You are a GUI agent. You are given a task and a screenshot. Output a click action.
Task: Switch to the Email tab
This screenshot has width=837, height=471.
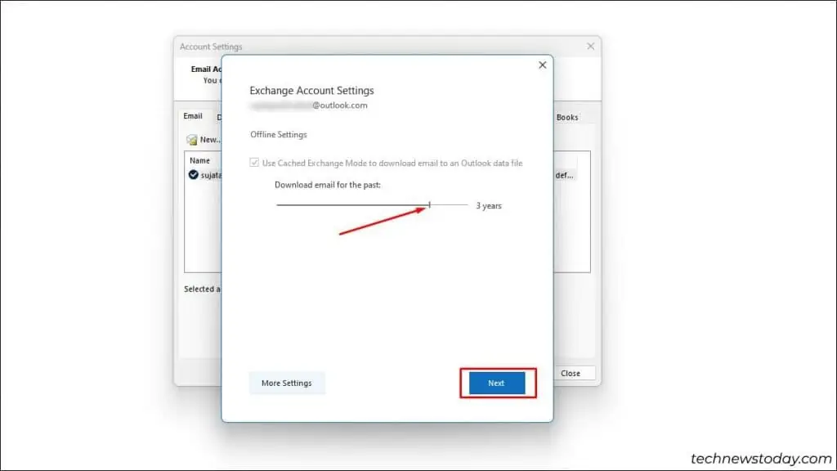[193, 116]
